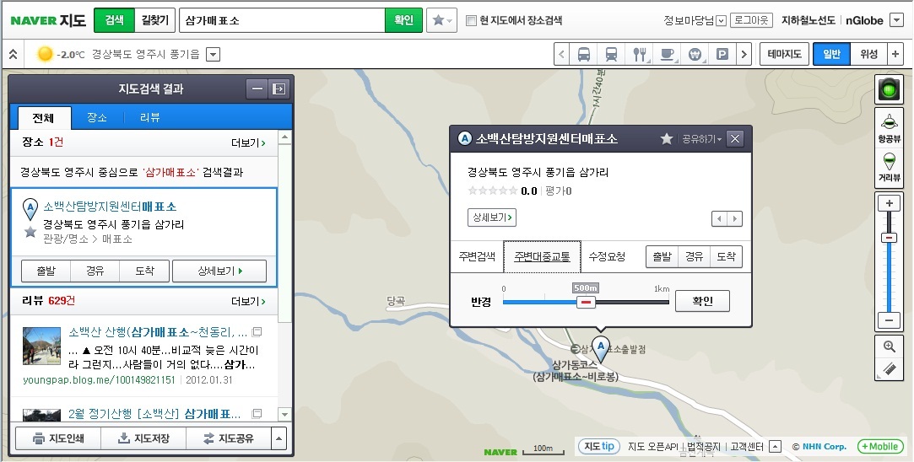Switch to 길찾기 directions mode
The image size is (914, 462).
click(154, 20)
